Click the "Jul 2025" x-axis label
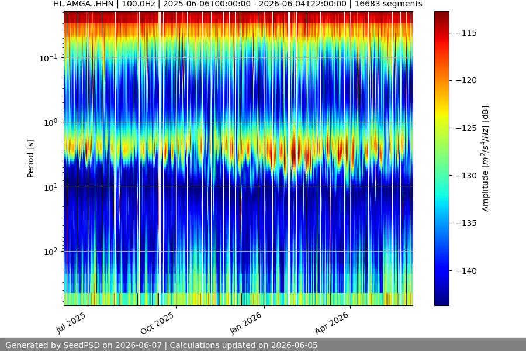The height and width of the screenshot is (351, 526). 71,323
